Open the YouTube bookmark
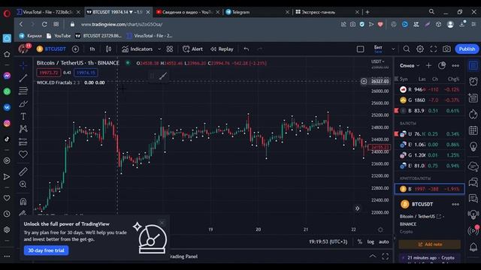The image size is (481, 270). tap(59, 36)
